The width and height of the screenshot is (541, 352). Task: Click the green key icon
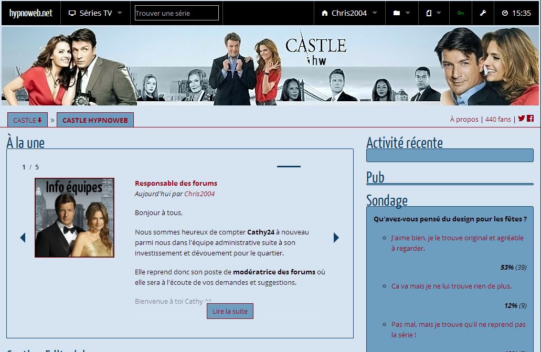[461, 13]
